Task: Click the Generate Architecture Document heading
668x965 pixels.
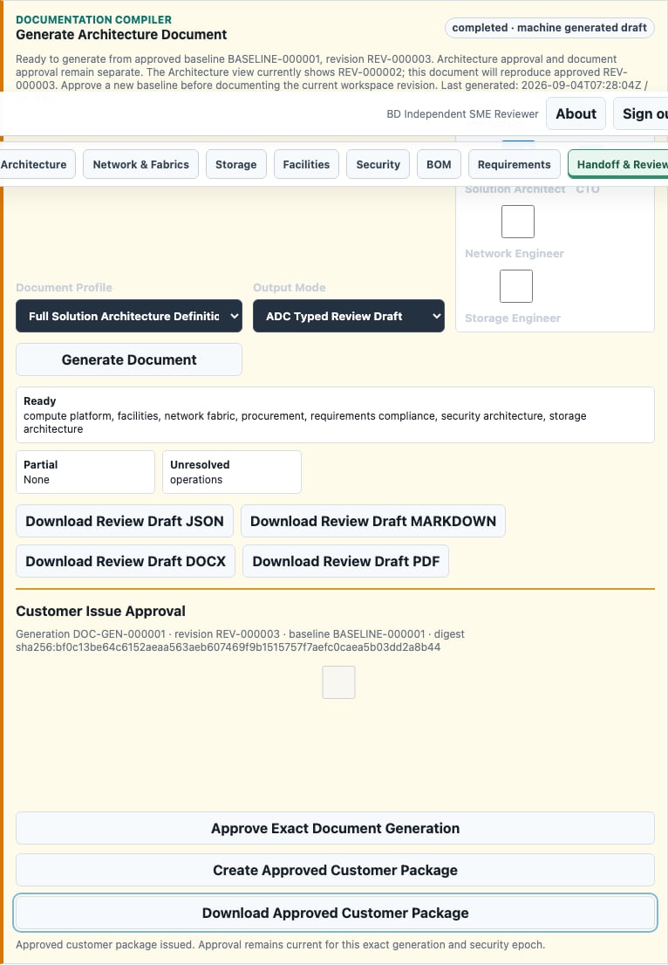Action: point(121,35)
